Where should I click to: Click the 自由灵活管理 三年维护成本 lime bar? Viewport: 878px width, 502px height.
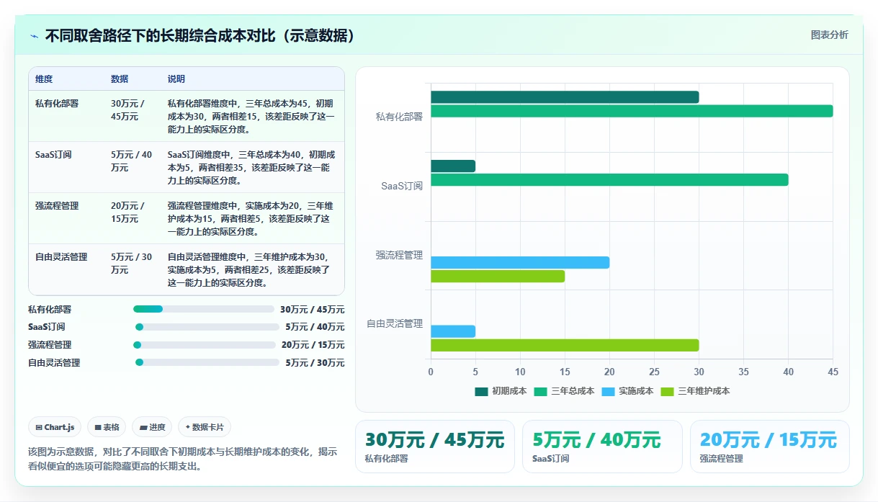(x=565, y=345)
